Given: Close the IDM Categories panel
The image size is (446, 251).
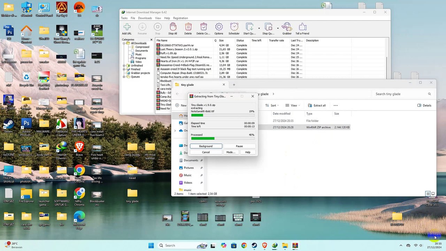Looking at the screenshot, I should 151,40.
